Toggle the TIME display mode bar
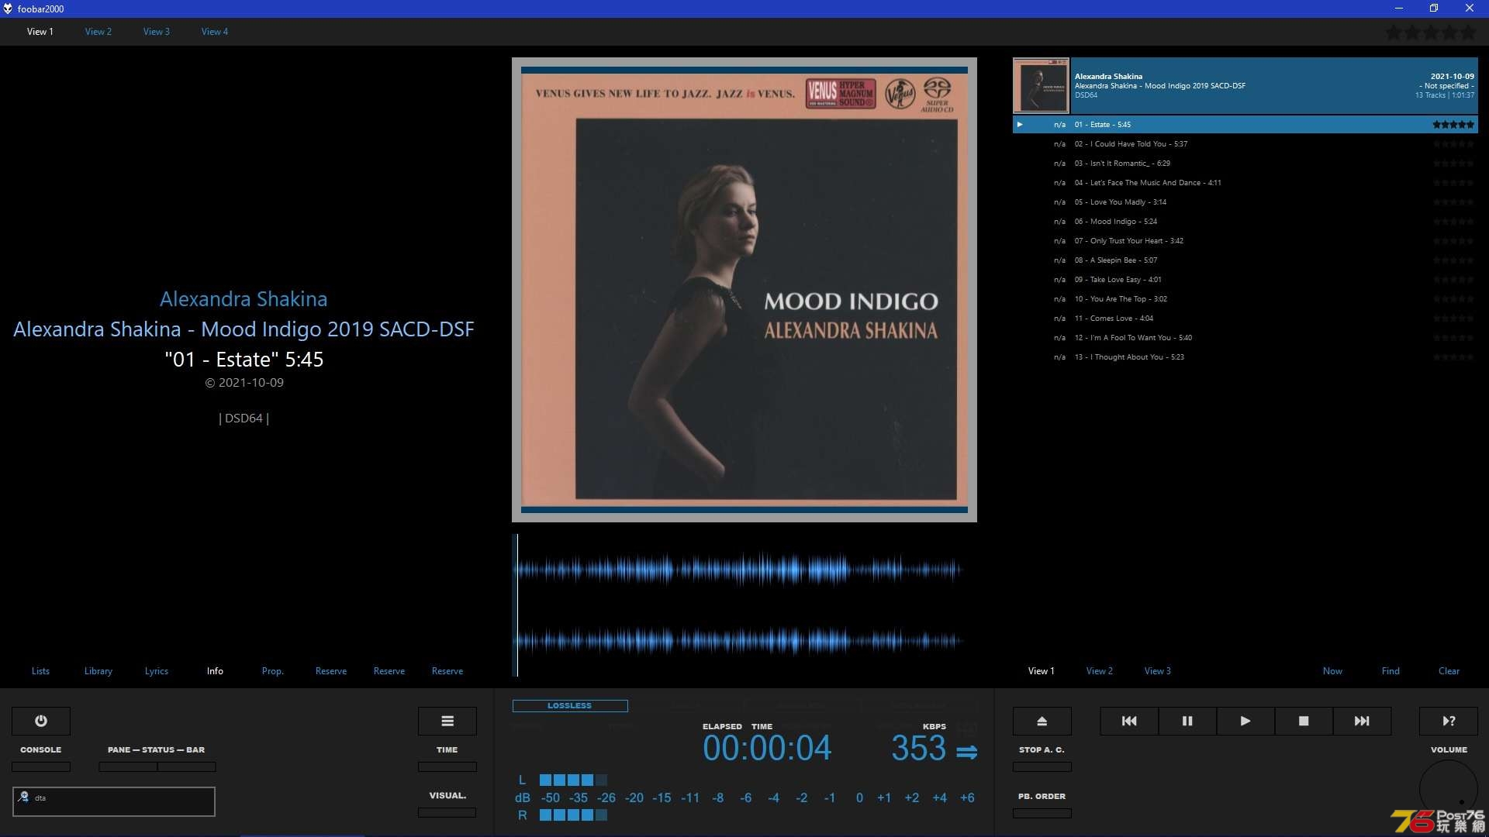The height and width of the screenshot is (837, 1489). tap(447, 766)
